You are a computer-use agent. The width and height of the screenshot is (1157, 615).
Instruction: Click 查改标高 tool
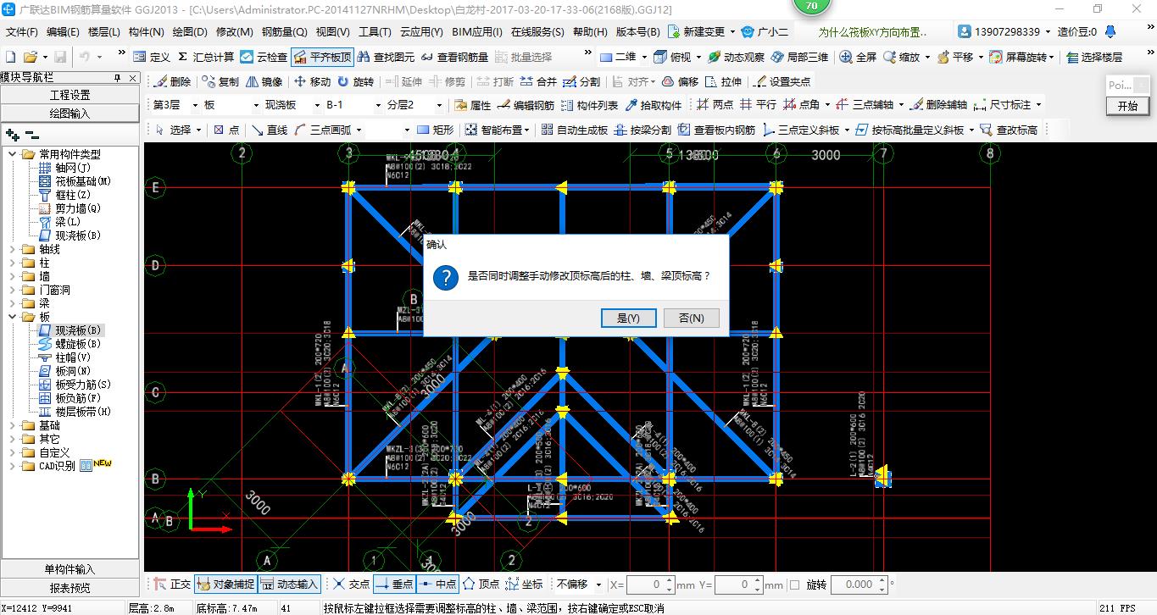[x=1008, y=130]
